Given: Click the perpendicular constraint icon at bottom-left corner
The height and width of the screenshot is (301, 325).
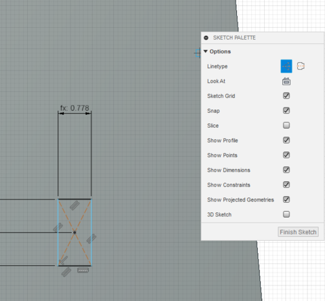Looking at the screenshot, I should click(63, 260).
